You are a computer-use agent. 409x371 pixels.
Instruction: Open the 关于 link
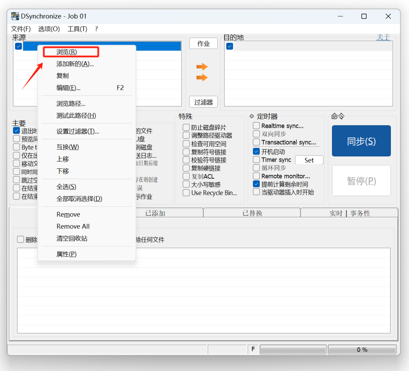383,37
